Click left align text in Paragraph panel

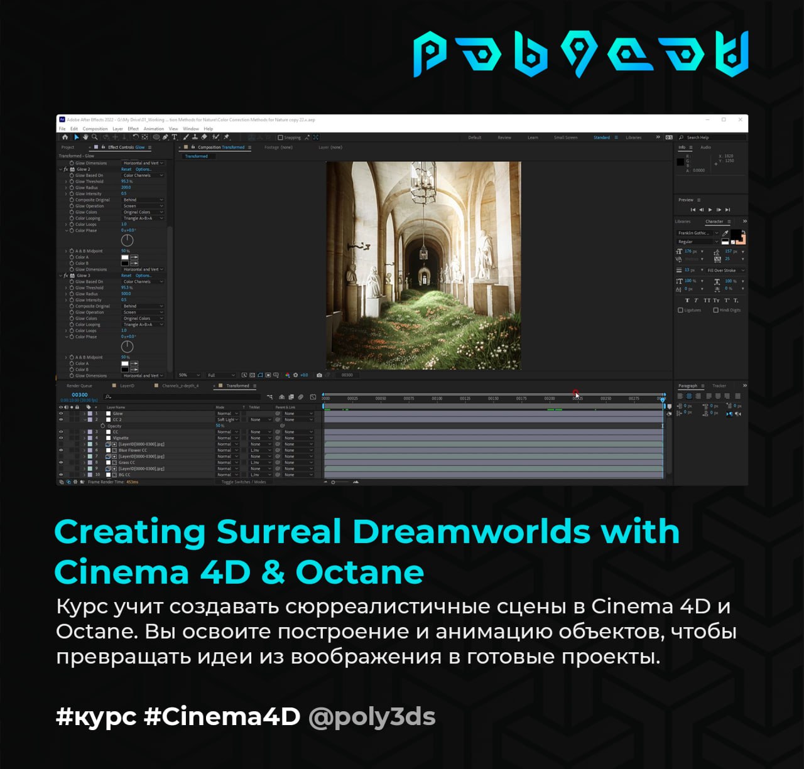[x=680, y=395]
